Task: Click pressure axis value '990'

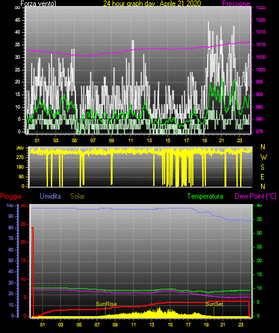Action: point(259,94)
